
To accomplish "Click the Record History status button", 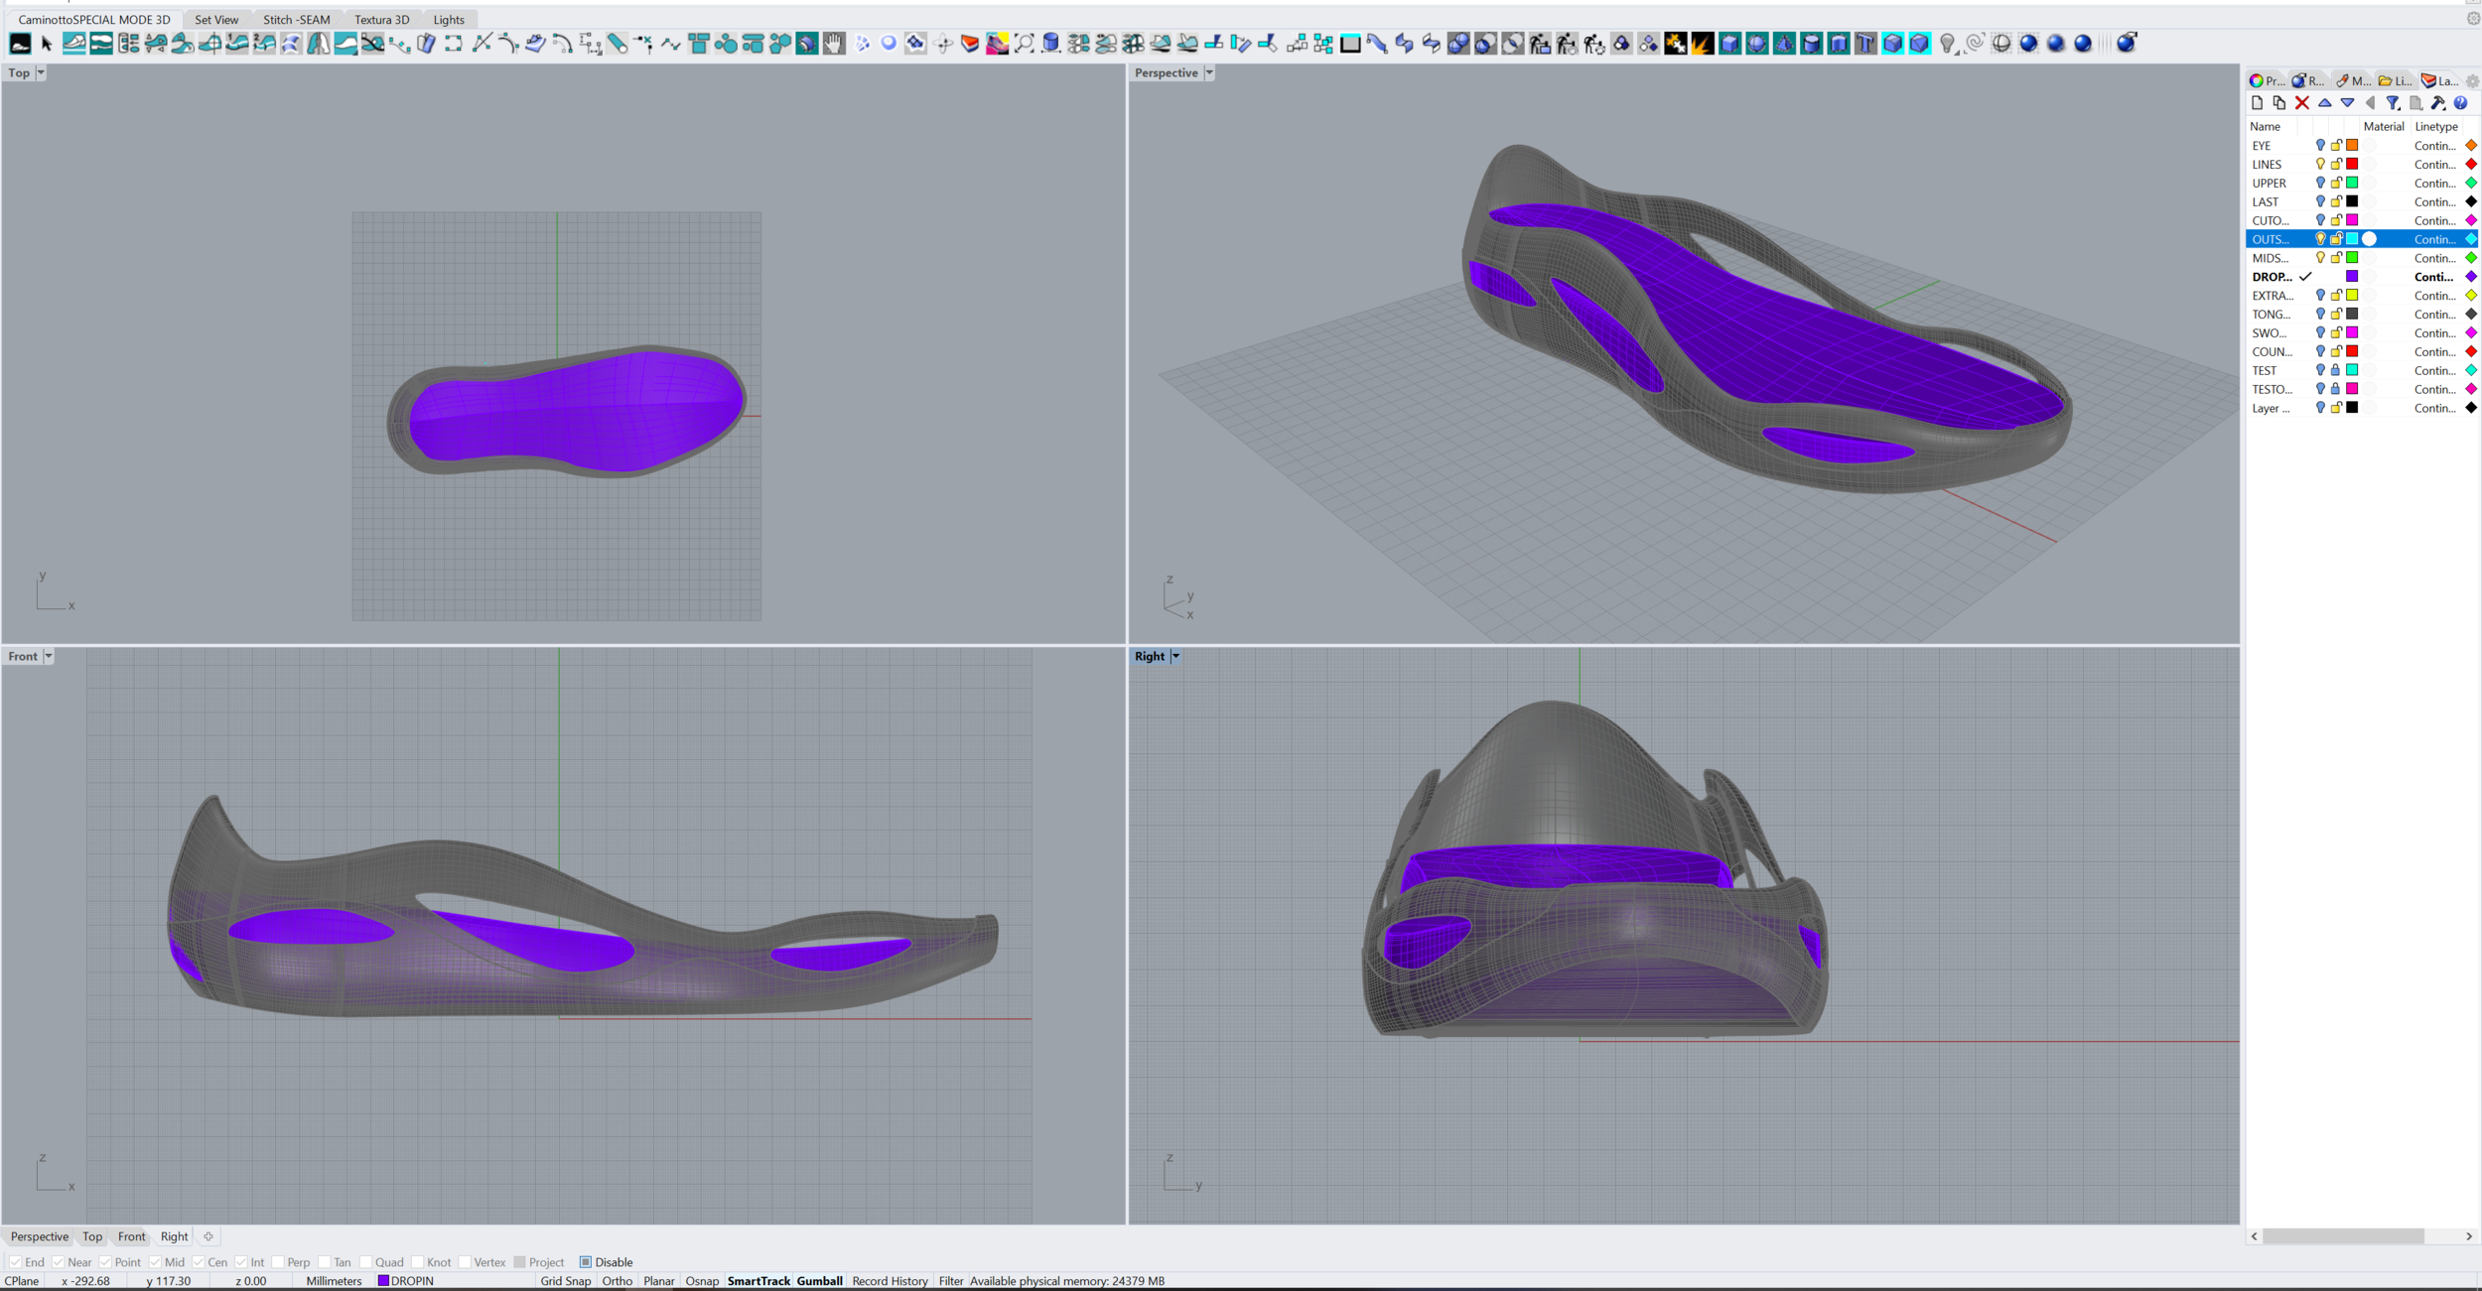I will pos(890,1281).
